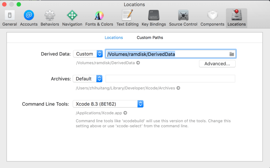Click the empty Archives path field
This screenshot has height=168, width=270.
[170, 79]
